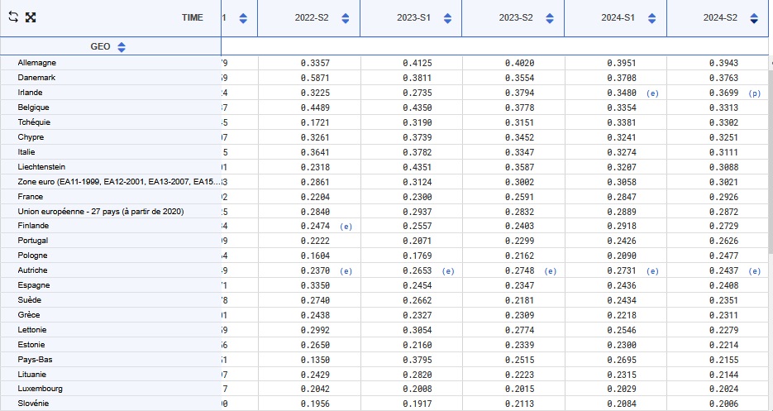773x411 pixels.
Task: Select the Pologne row label
Action: [32, 255]
